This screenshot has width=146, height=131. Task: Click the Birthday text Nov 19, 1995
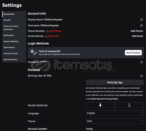point(45,76)
